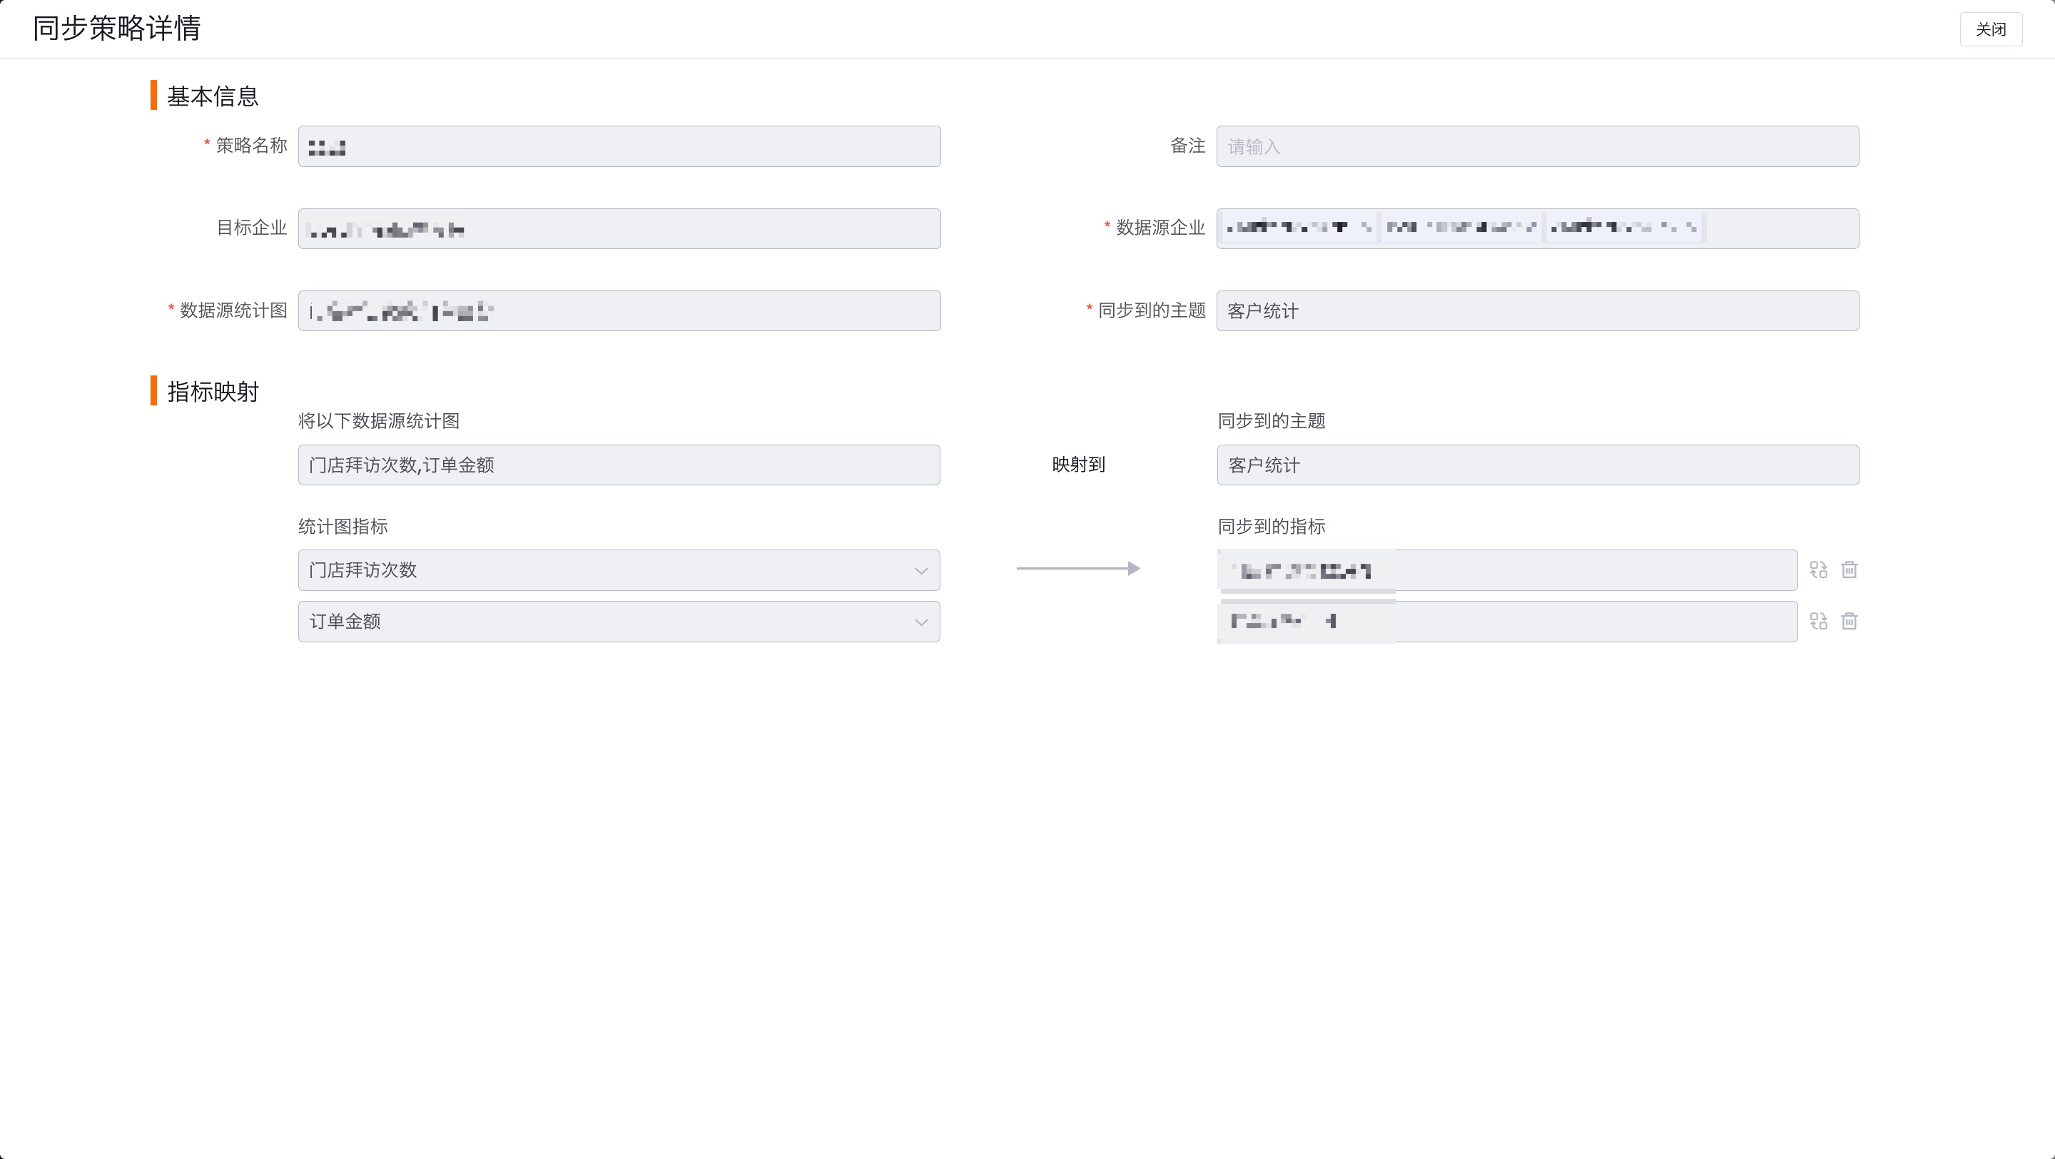Click the second 同步到的指标 target field
The height and width of the screenshot is (1159, 2055).
point(1507,622)
